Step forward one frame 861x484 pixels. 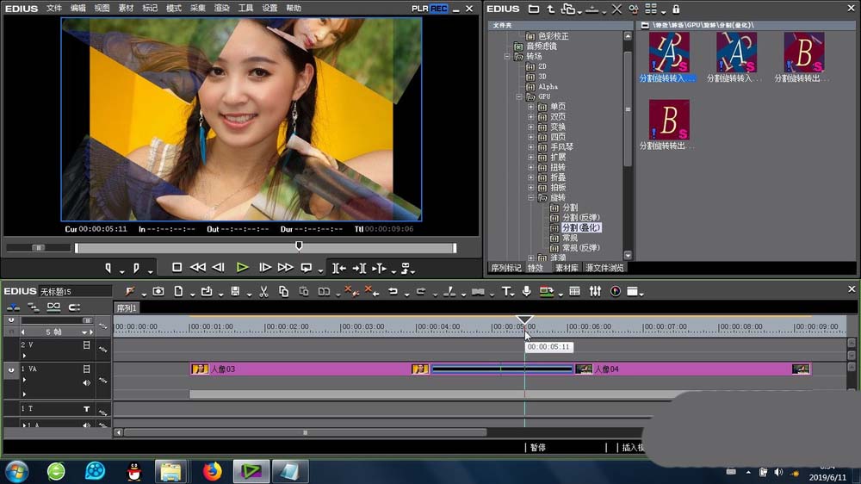click(264, 268)
